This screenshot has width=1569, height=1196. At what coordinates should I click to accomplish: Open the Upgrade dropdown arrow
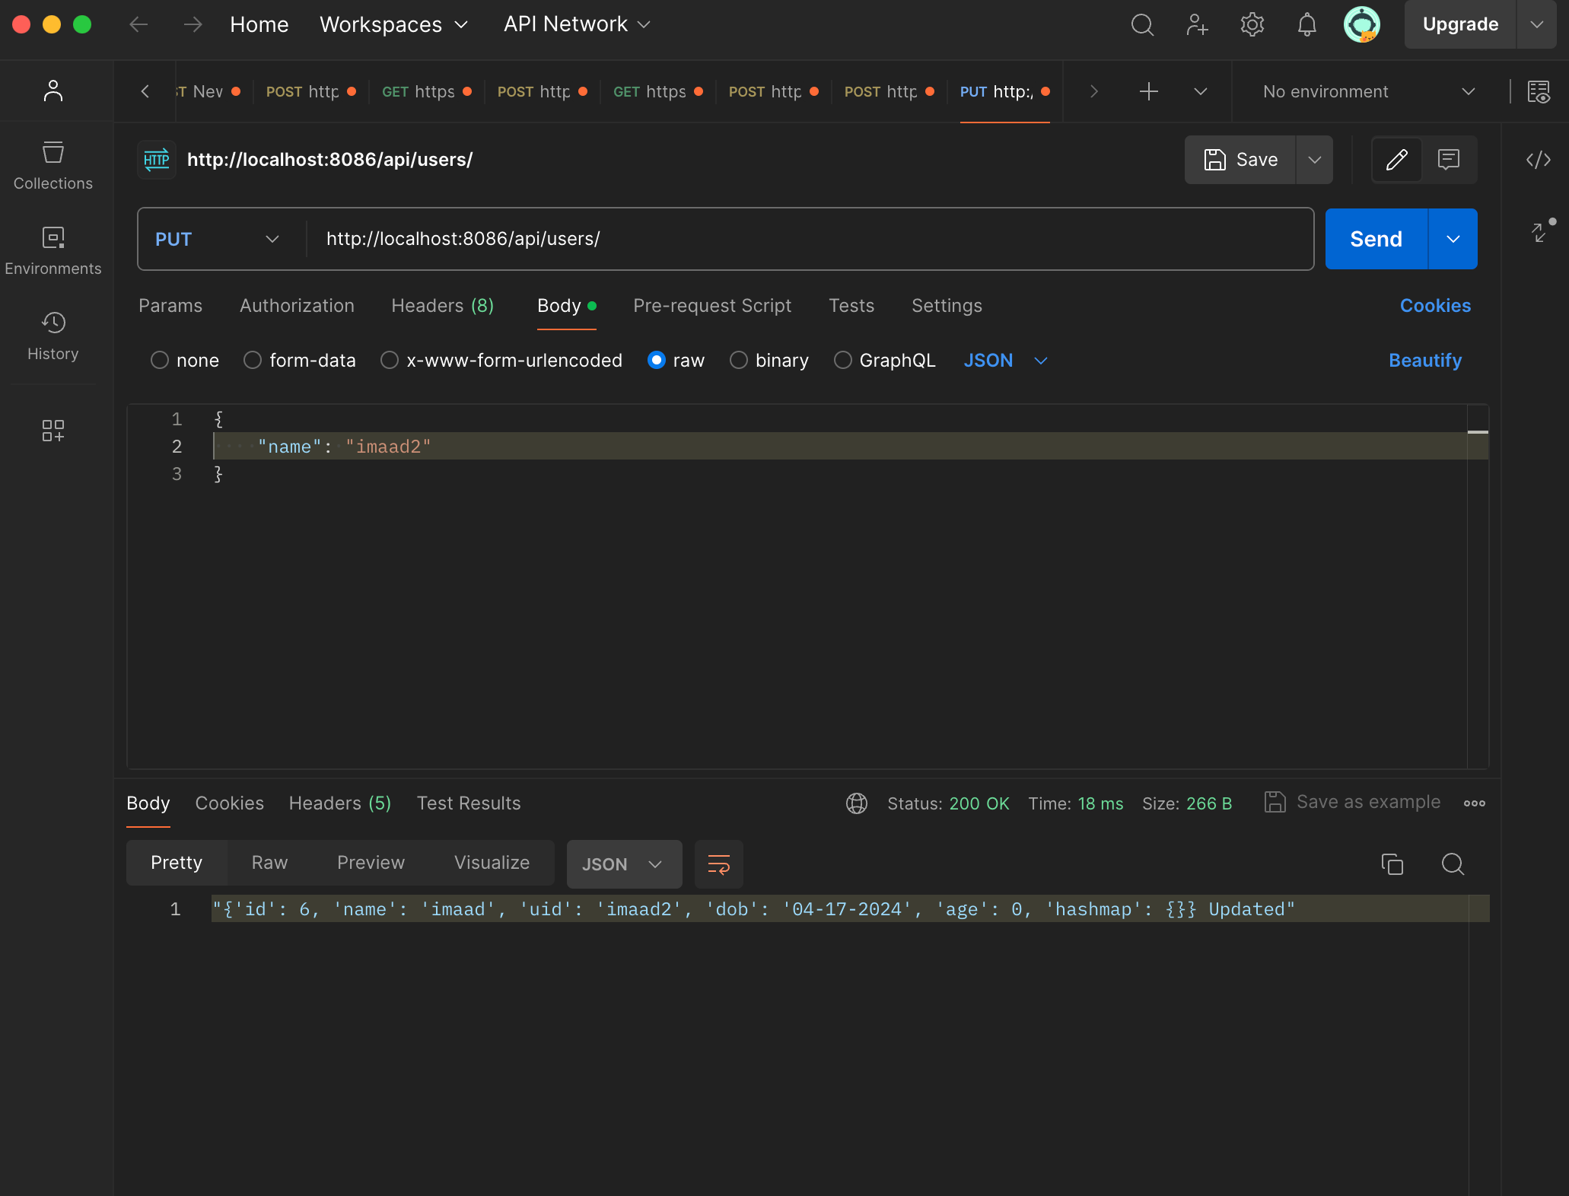point(1537,24)
